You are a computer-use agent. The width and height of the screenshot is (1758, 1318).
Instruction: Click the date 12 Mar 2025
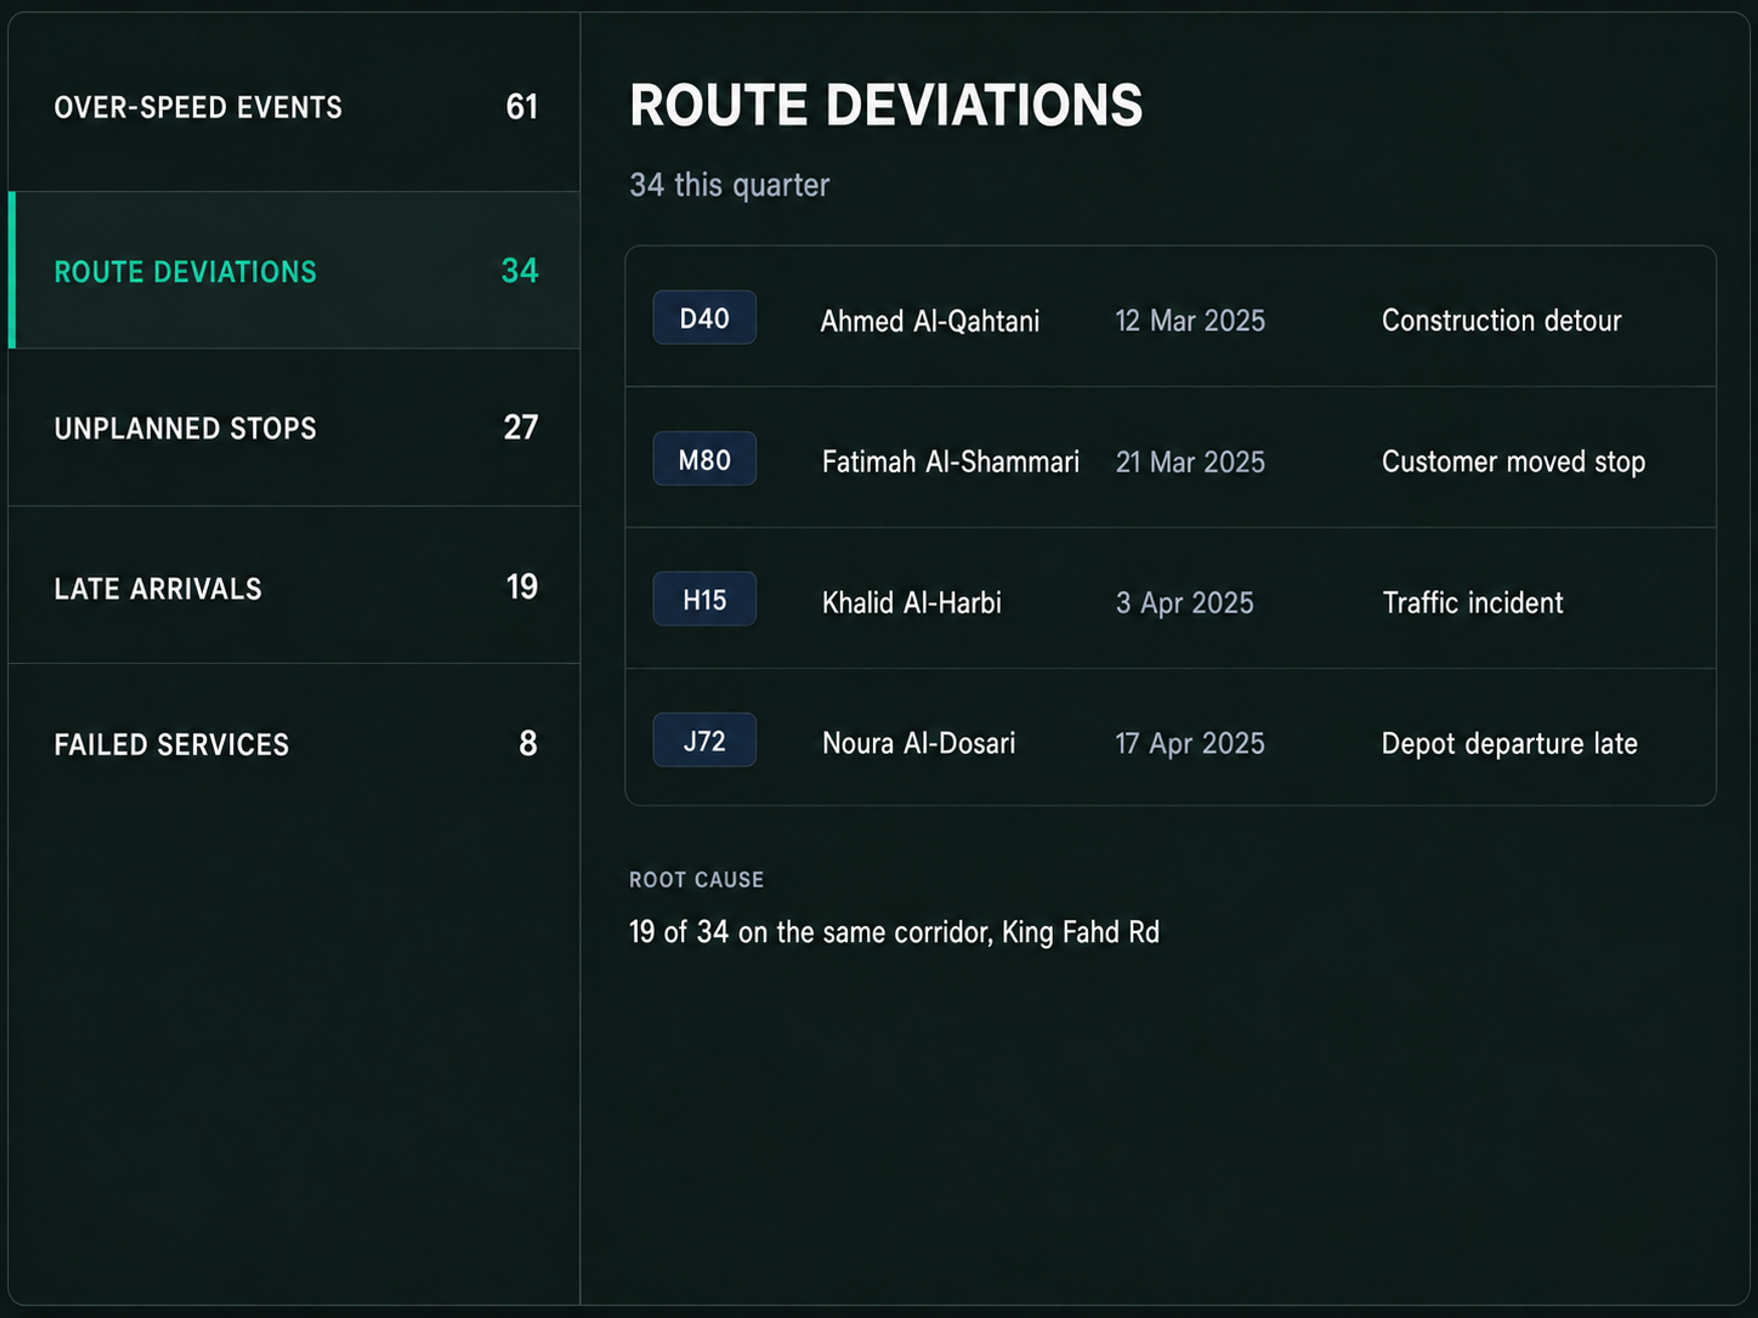[x=1190, y=321]
